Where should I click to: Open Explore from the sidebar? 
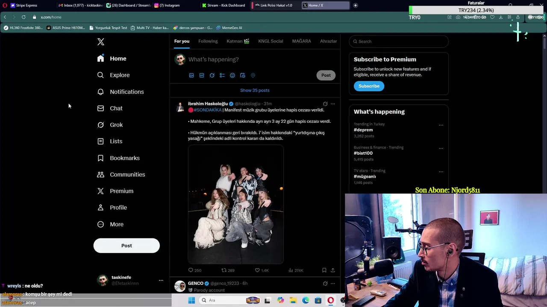click(x=114, y=75)
